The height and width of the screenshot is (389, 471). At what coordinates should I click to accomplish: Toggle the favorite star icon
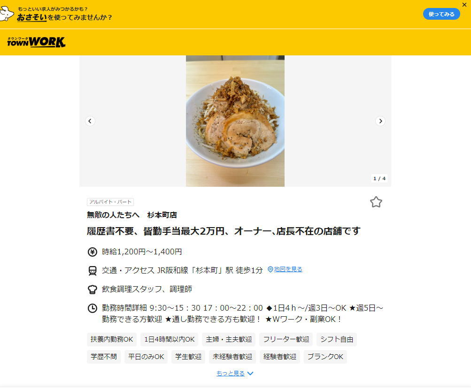(x=376, y=202)
